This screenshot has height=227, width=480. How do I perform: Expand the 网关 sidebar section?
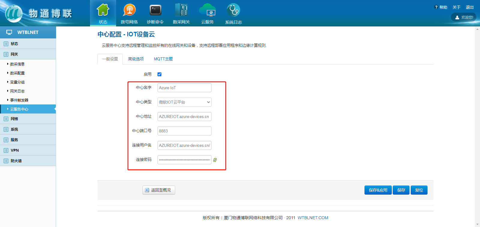click(x=28, y=54)
